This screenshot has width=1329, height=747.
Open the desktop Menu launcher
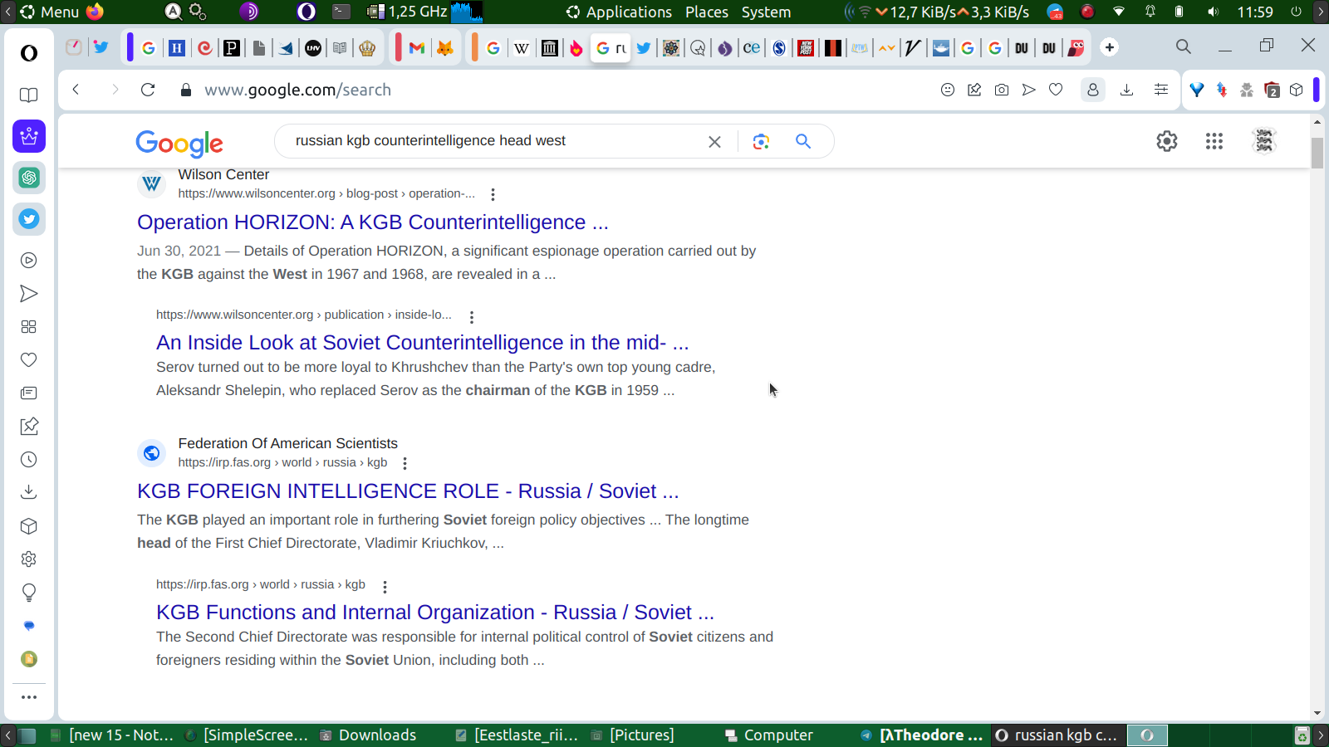(49, 12)
